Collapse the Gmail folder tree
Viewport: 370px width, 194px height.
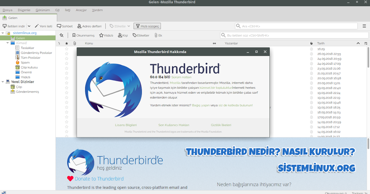7,43
